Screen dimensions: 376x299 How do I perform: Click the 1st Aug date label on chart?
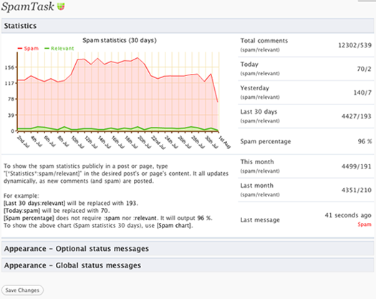225,142
